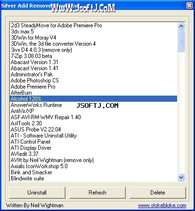Select Abacast Version 1.41

click(93, 68)
